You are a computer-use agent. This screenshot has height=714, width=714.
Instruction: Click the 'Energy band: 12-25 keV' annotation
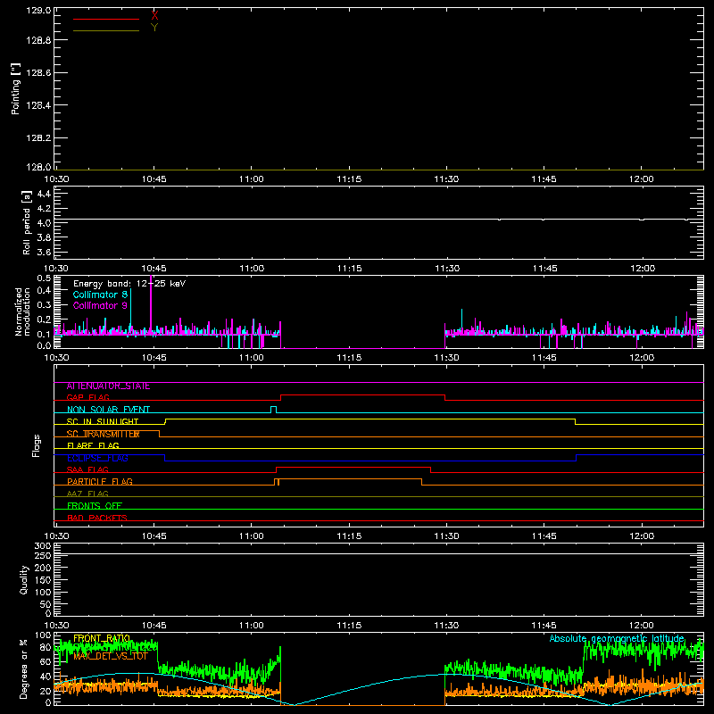coord(129,284)
